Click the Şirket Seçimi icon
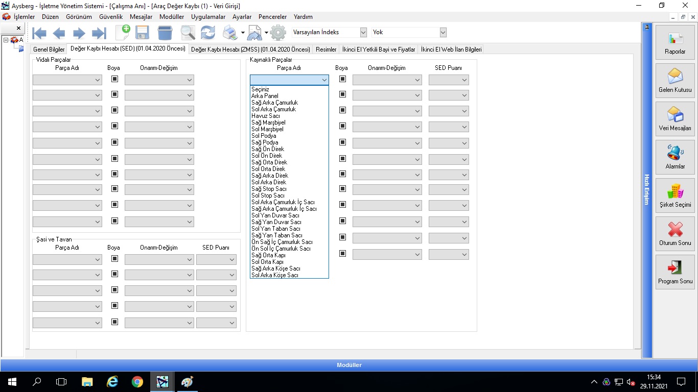Image resolution: width=698 pixels, height=392 pixels. click(675, 195)
